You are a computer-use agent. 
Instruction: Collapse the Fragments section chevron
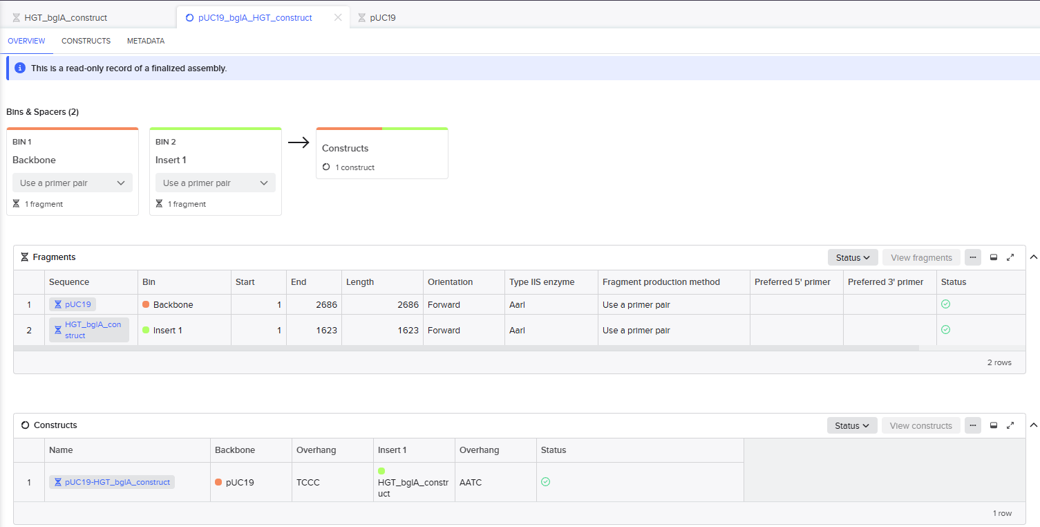coord(1034,257)
